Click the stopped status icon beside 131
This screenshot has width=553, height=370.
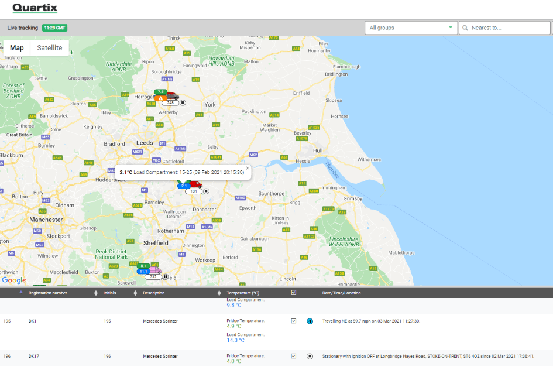[x=207, y=191]
